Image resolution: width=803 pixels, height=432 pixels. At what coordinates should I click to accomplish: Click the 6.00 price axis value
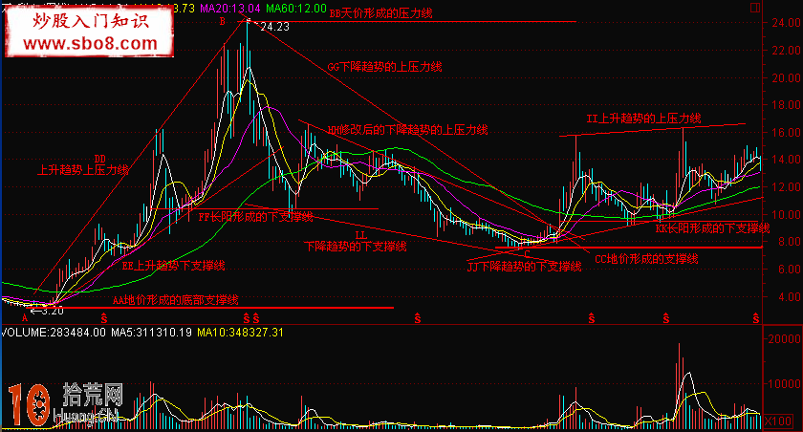[x=790, y=270]
